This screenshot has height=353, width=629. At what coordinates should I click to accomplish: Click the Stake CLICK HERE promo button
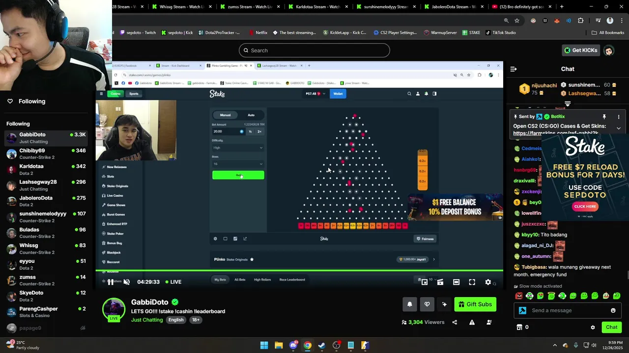585,206
